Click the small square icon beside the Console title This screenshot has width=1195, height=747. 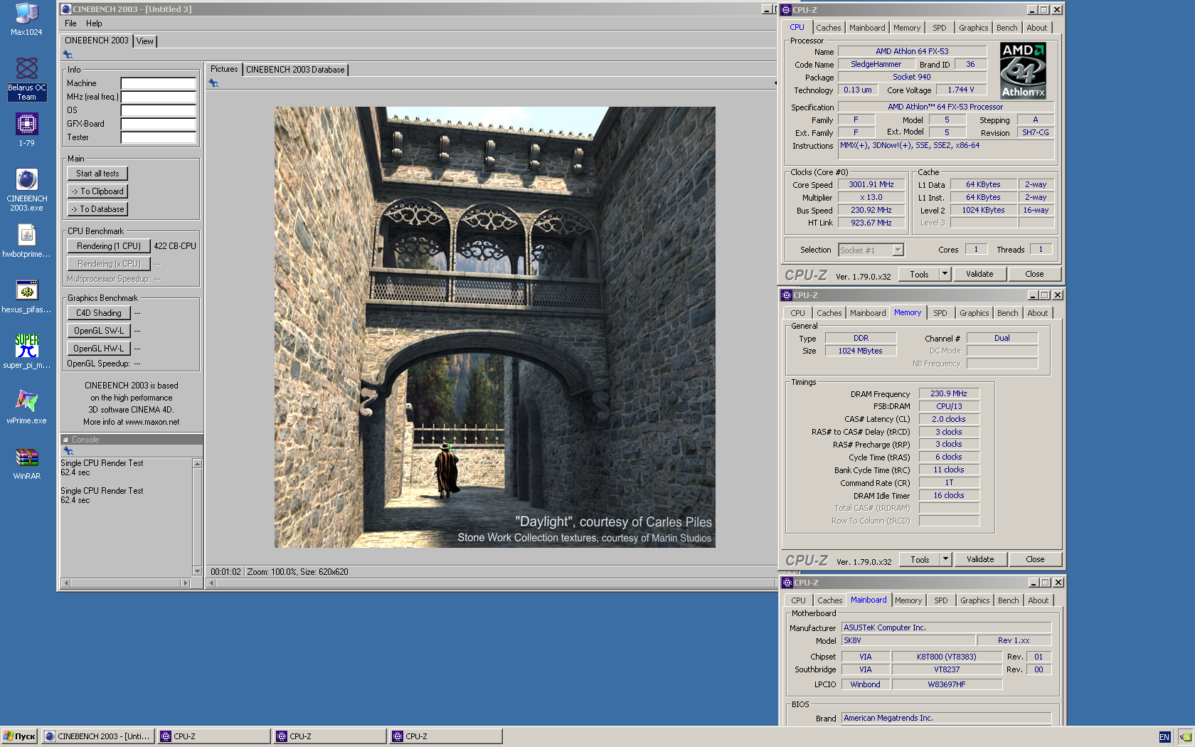(x=65, y=440)
